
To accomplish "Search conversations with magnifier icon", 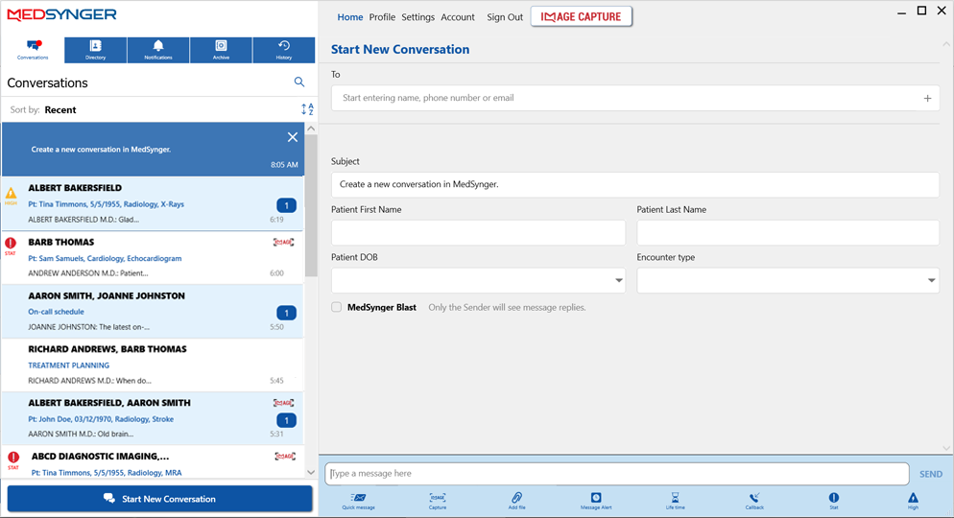I will (299, 82).
